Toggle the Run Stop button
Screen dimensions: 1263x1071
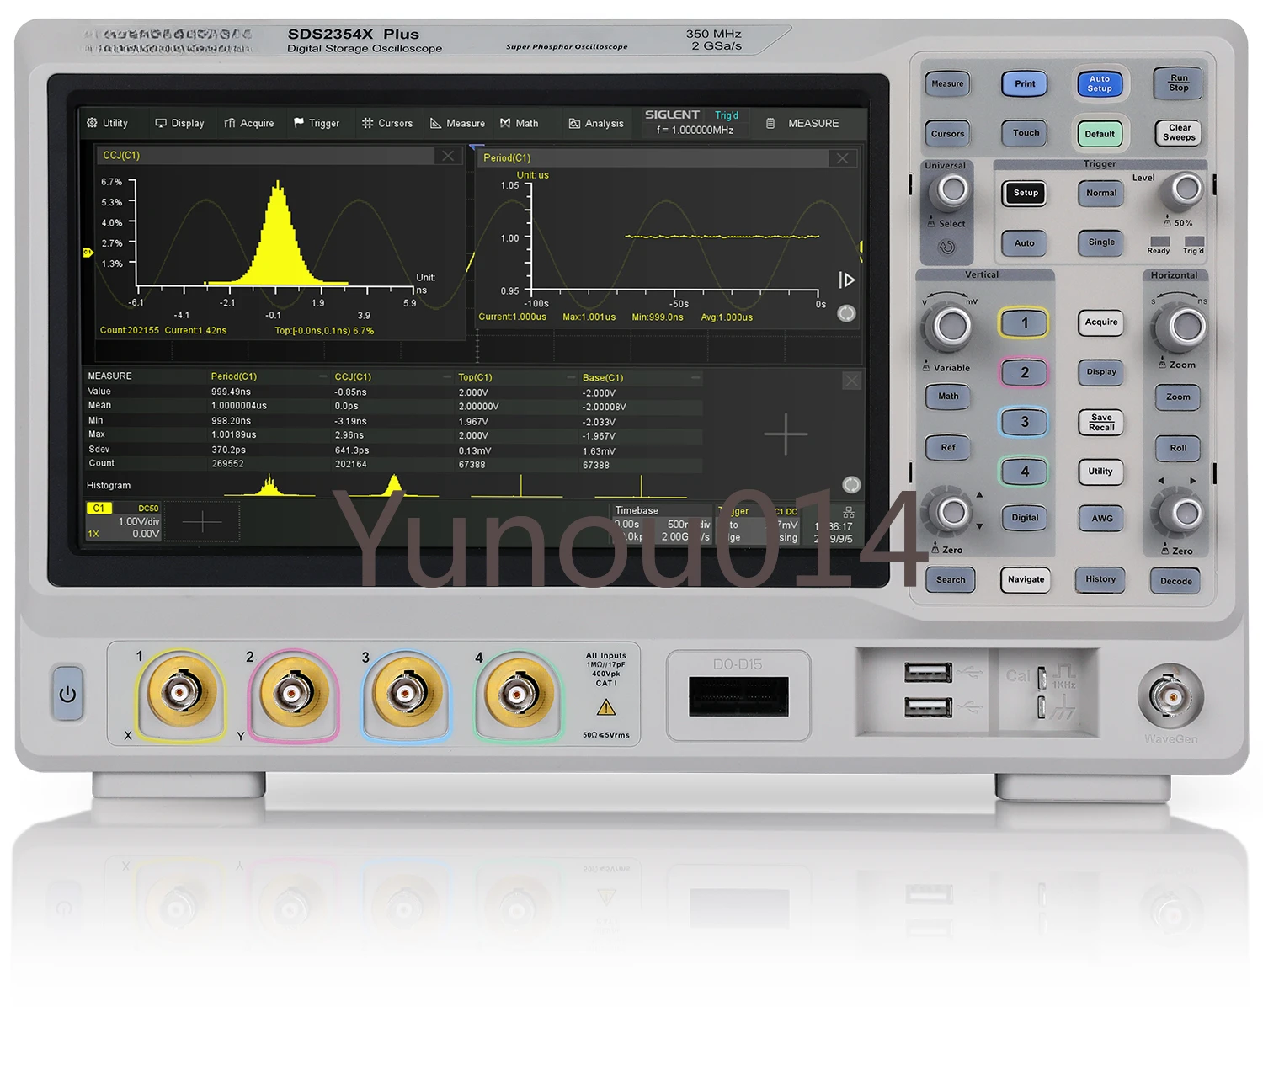[x=1179, y=83]
